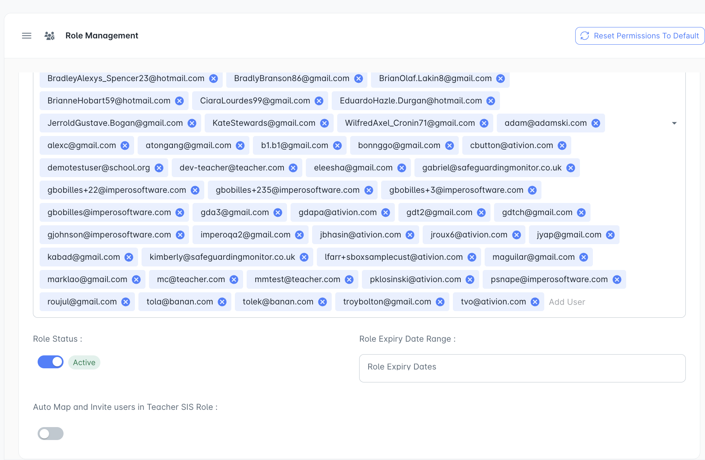This screenshot has height=460, width=705.
Task: Remove kabad@gmail.com user
Action: point(129,257)
